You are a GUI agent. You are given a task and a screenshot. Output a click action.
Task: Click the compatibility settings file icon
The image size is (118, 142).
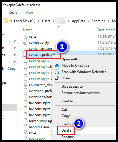[25, 43]
